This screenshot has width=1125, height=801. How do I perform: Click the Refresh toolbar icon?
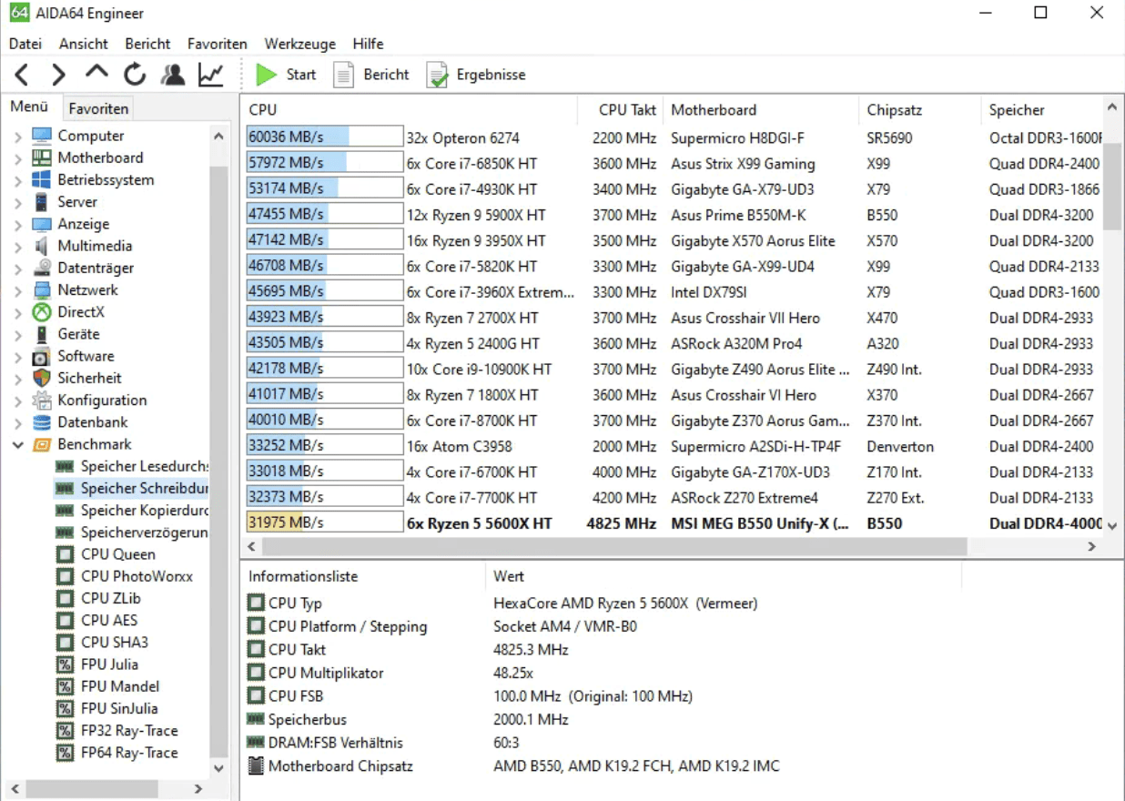(x=135, y=75)
